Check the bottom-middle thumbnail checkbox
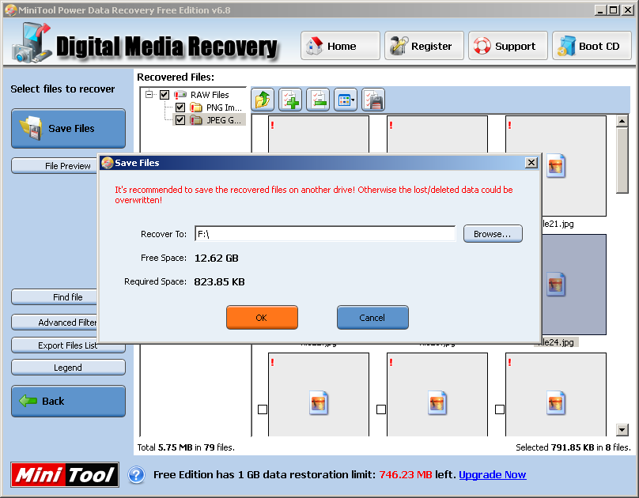This screenshot has width=639, height=498. pos(381,409)
